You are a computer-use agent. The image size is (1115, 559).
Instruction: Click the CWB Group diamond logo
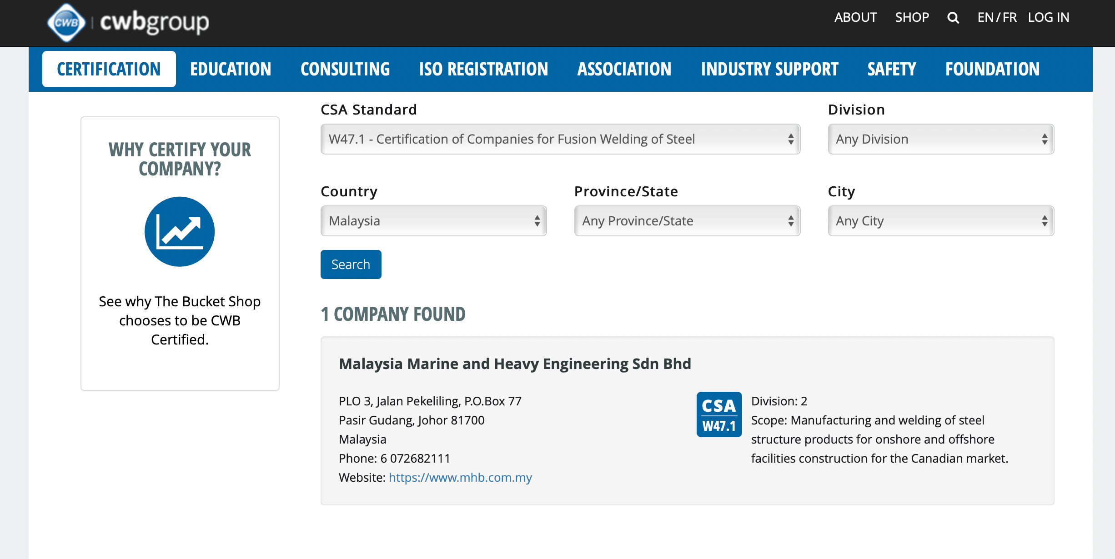[x=66, y=22]
